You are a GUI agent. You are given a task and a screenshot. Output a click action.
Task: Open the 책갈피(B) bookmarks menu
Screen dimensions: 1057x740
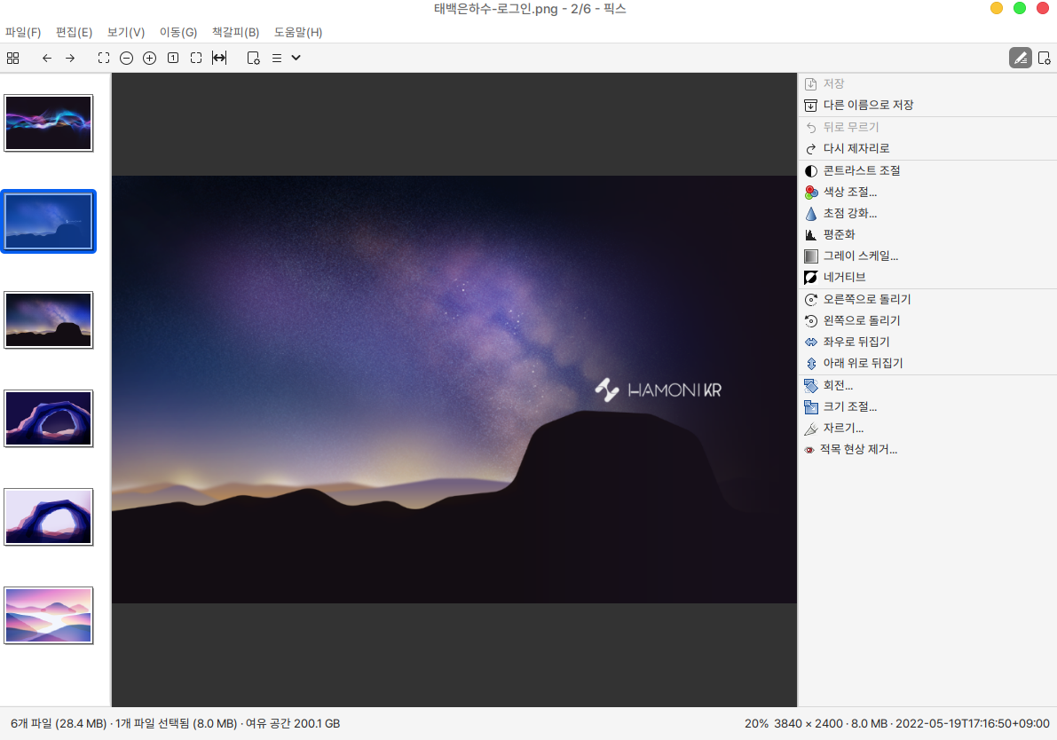click(x=235, y=33)
